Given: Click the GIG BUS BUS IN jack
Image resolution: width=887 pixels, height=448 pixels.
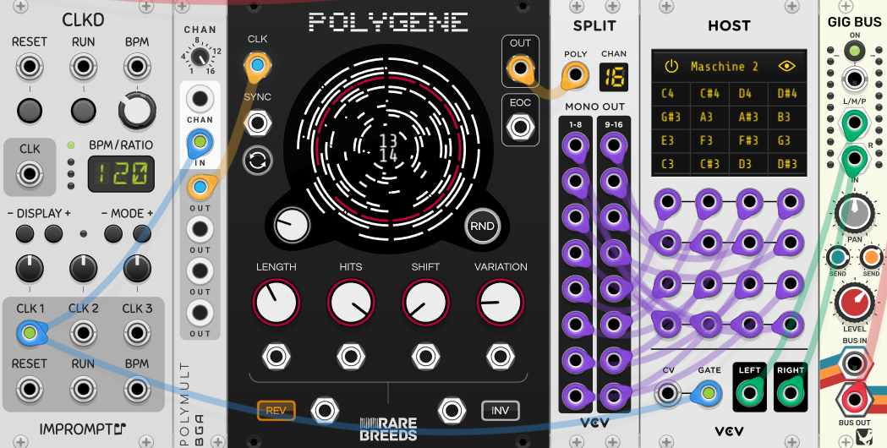Looking at the screenshot, I should (854, 363).
